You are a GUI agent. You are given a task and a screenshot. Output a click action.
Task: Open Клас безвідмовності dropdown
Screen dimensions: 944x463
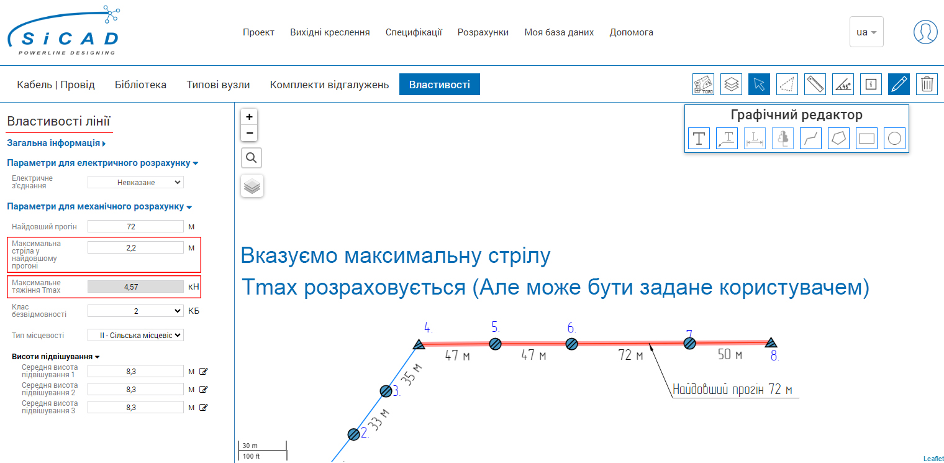coord(135,311)
